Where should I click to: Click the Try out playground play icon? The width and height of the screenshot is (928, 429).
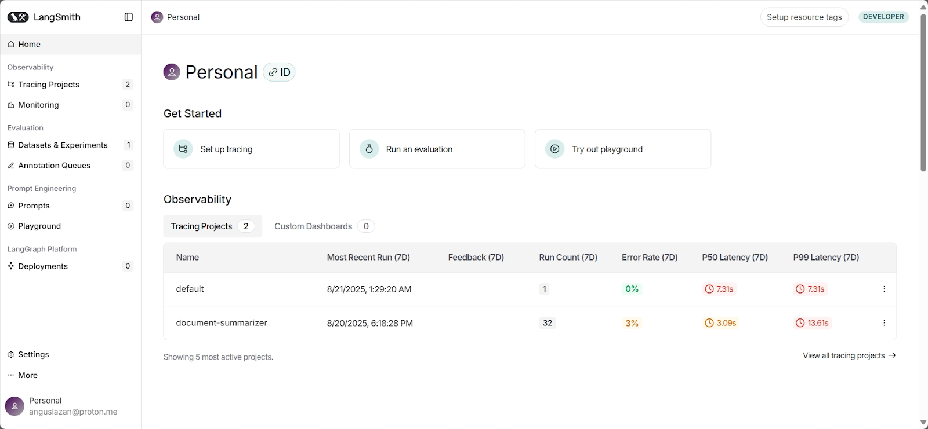(x=554, y=149)
